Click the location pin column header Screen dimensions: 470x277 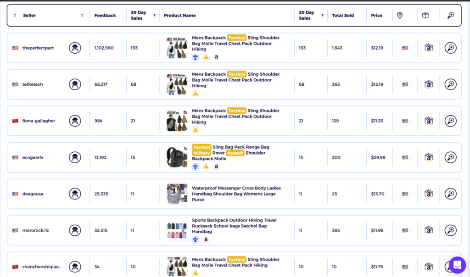(x=400, y=15)
